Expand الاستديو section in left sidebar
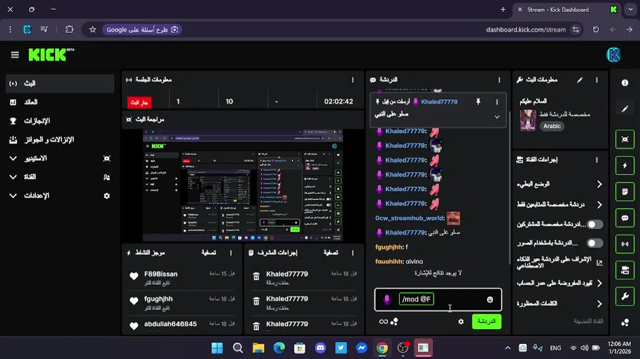 click(x=13, y=158)
